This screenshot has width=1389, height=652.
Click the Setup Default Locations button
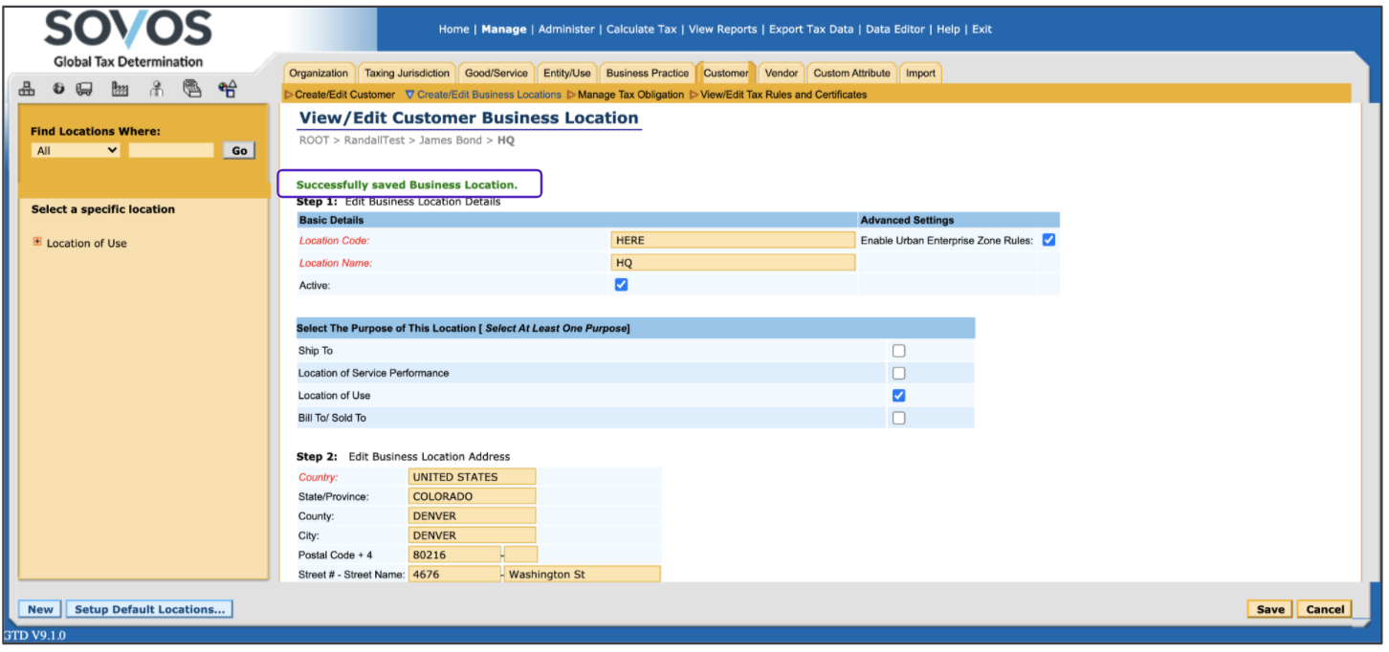tap(149, 609)
